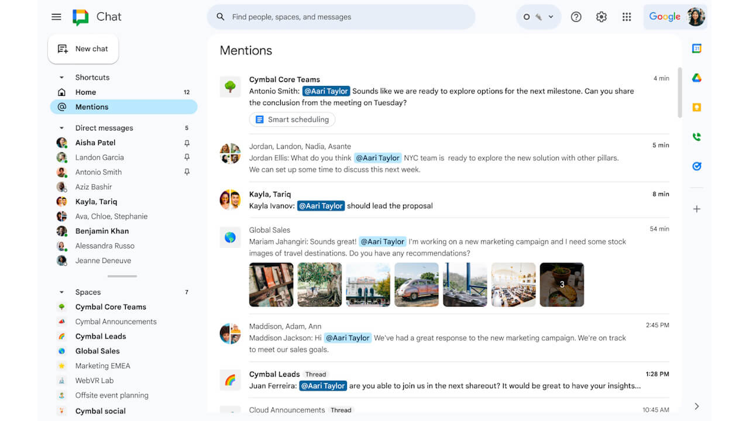749x421 pixels.
Task: Collapse the Direct messages section
Action: [x=61, y=127]
